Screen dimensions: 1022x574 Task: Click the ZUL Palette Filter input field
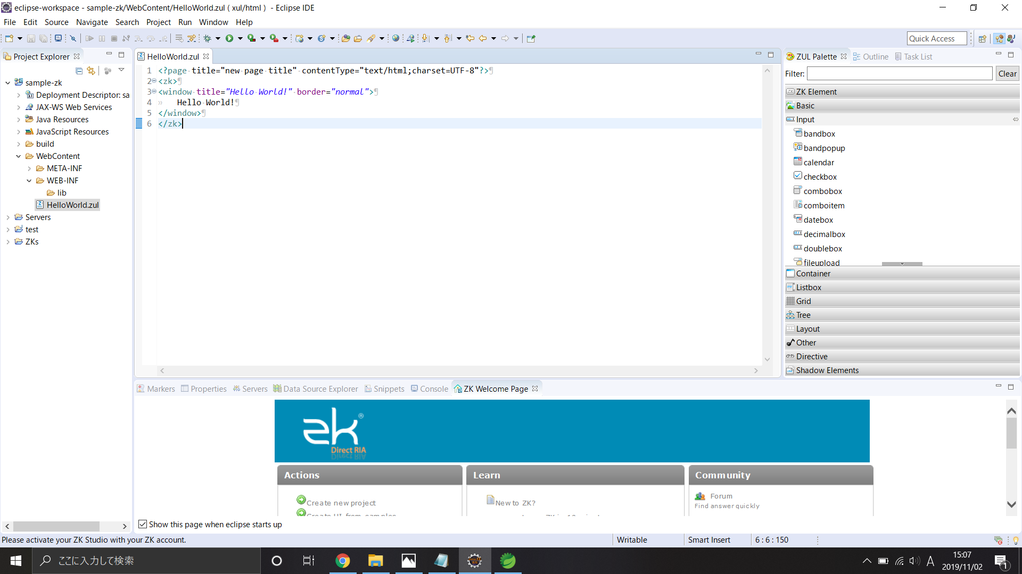tap(900, 73)
